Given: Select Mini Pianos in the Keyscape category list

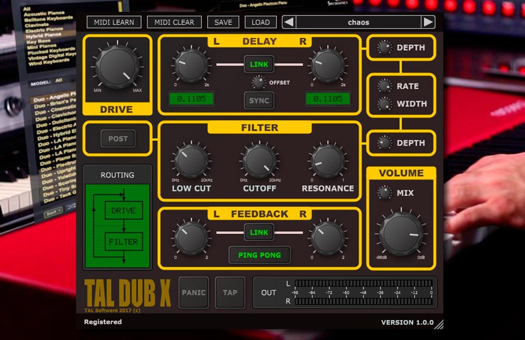Looking at the screenshot, I should [42, 46].
